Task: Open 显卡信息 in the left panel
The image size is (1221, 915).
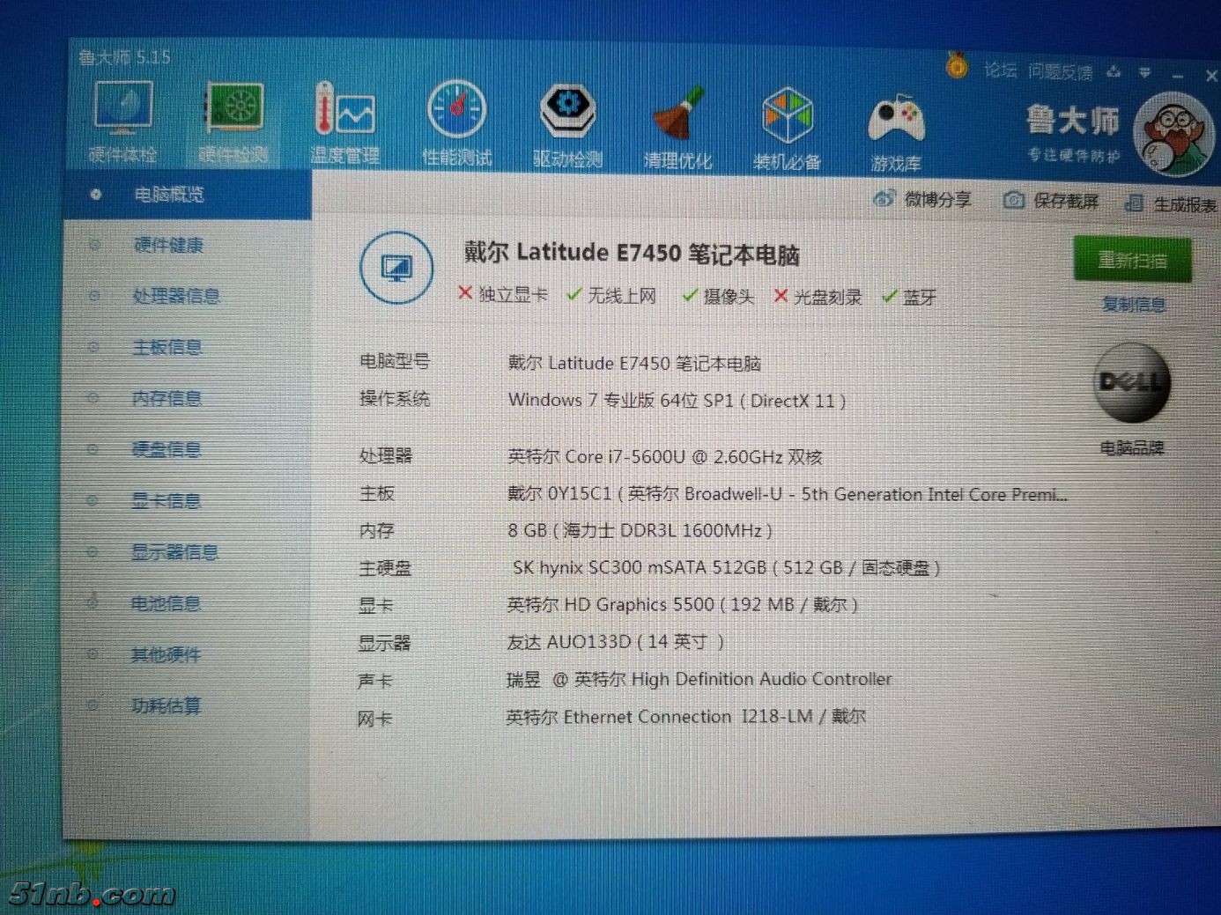Action: 166,500
